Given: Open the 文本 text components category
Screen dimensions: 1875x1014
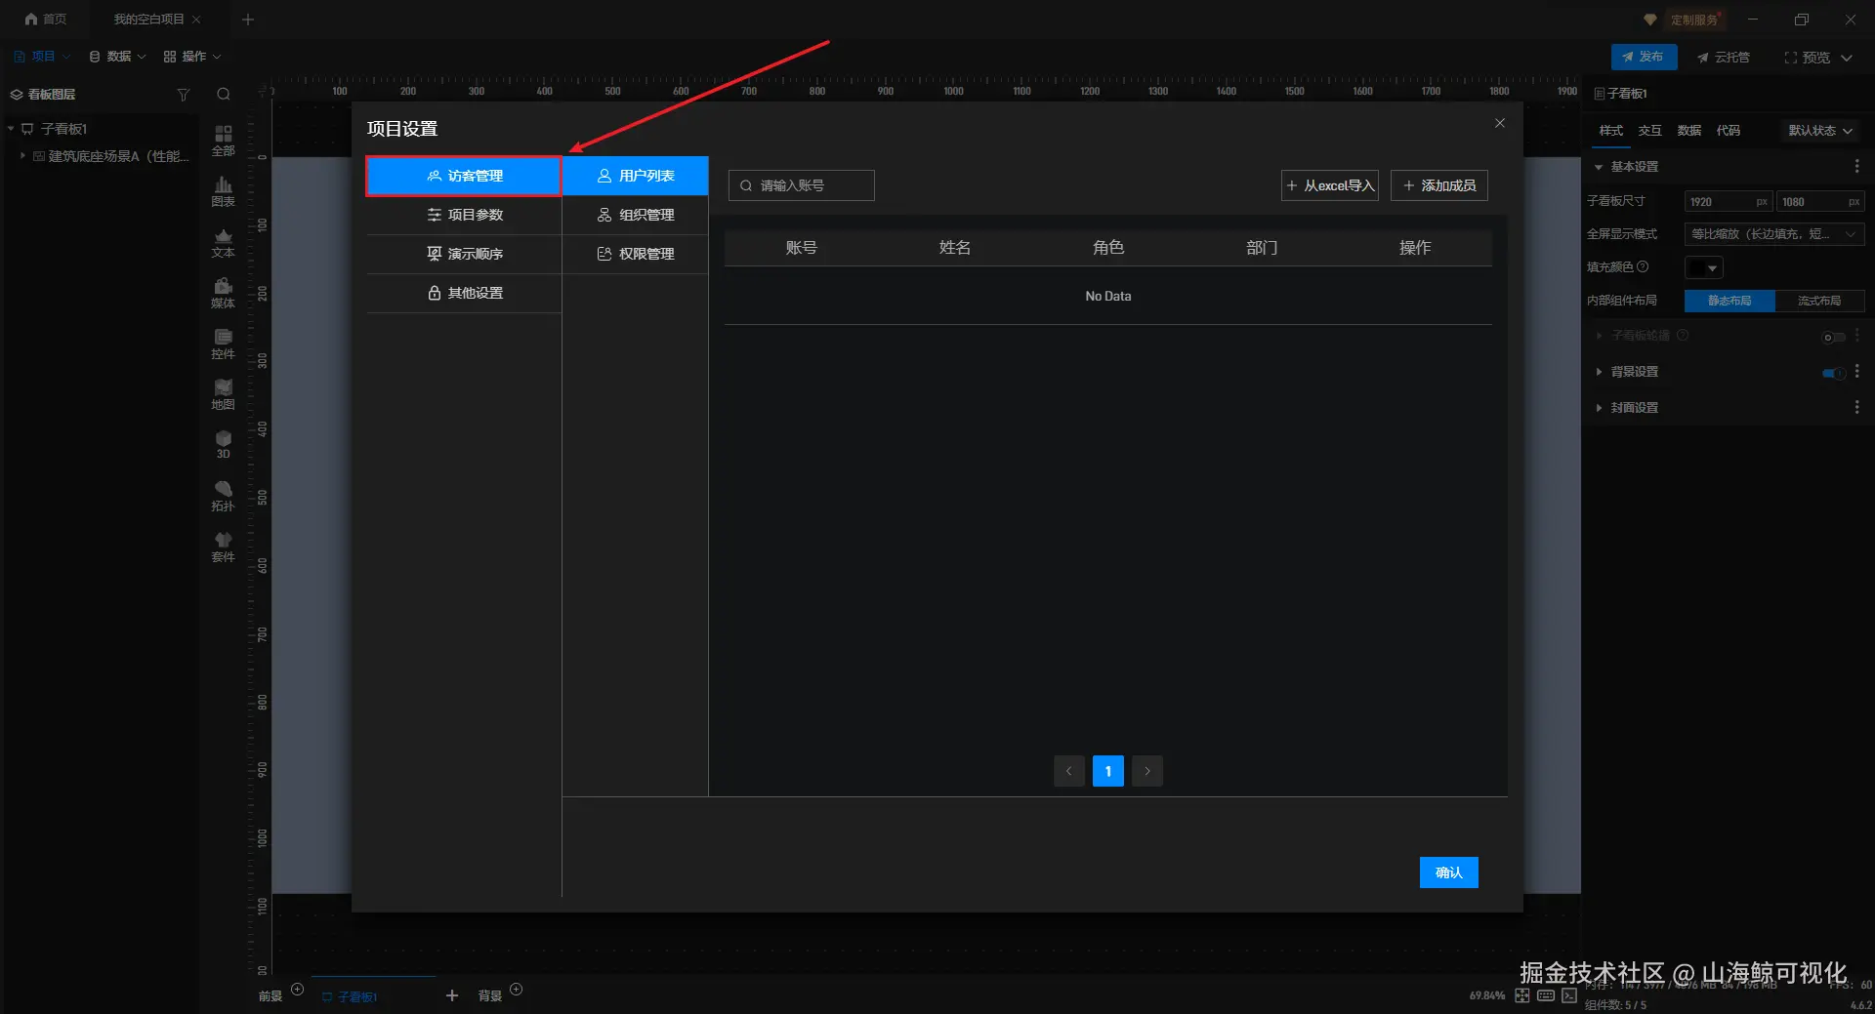Looking at the screenshot, I should [x=224, y=241].
